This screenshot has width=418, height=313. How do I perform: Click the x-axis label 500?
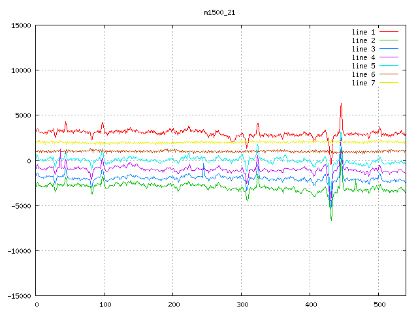tap(379, 305)
